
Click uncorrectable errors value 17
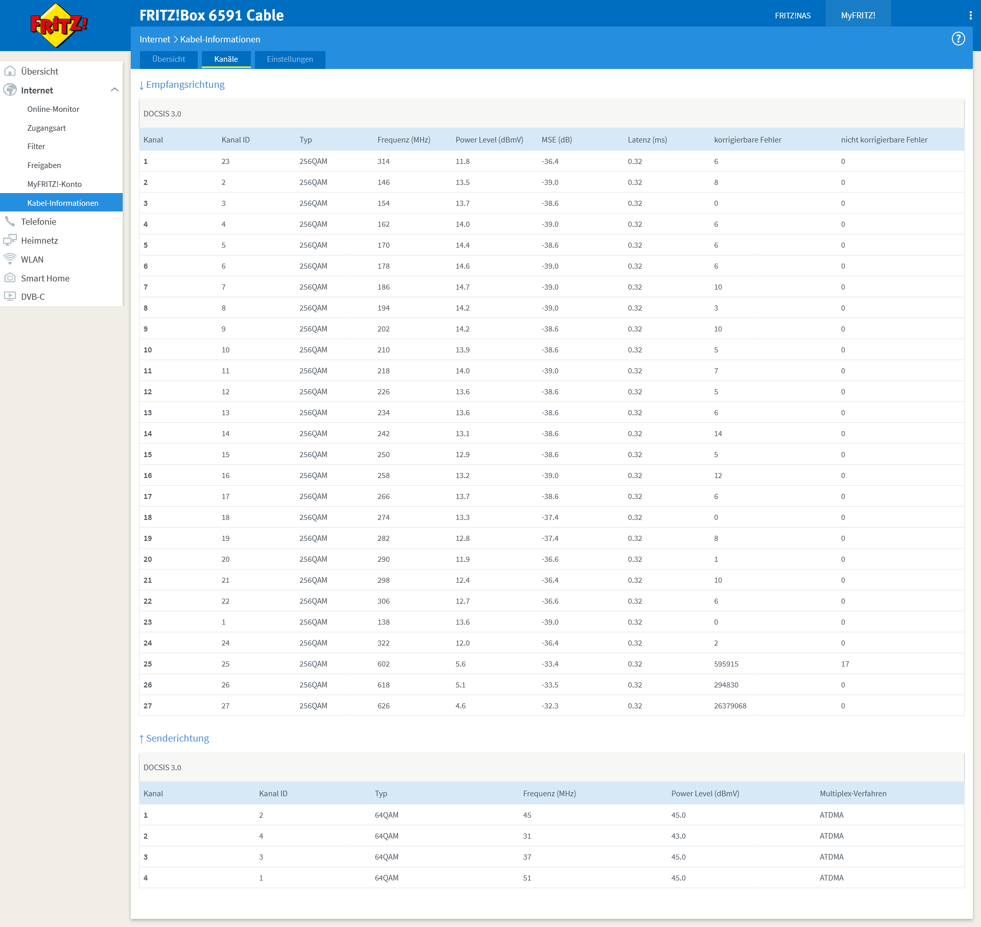845,664
